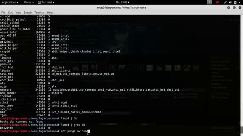Viewport: 243px width, 136px height.
Task: Click the 'sdhci_acpi' module name at line start
Action: point(8,99)
